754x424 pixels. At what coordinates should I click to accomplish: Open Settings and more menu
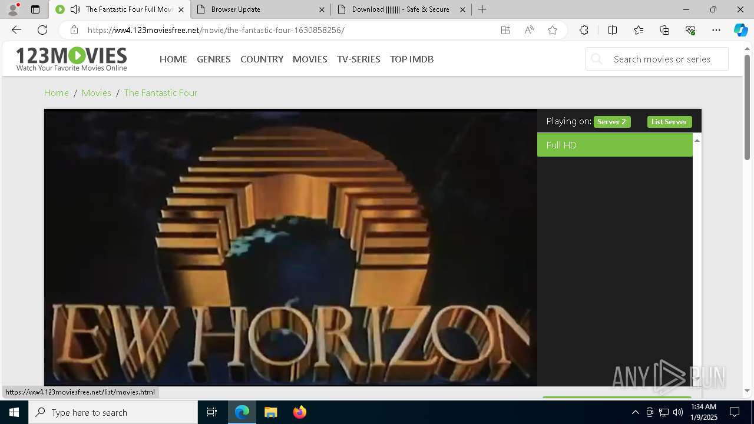coord(716,30)
